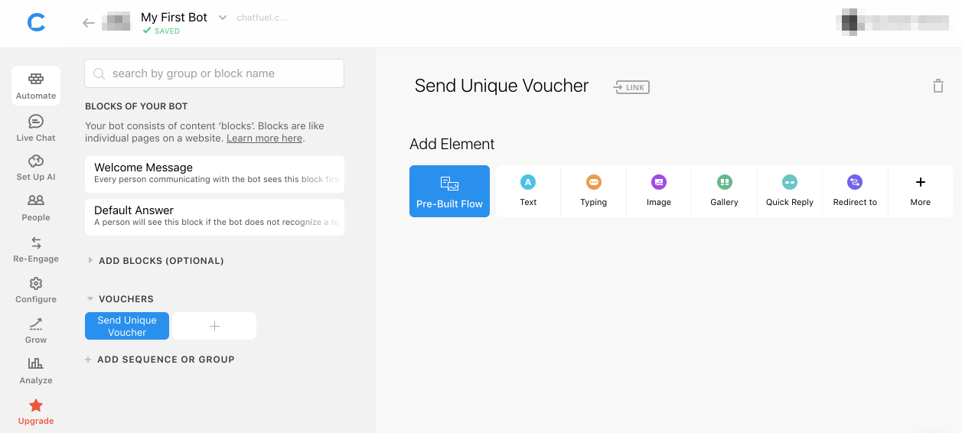Click the BLOCKS OF YOUR BOT heading
962x433 pixels.
136,106
